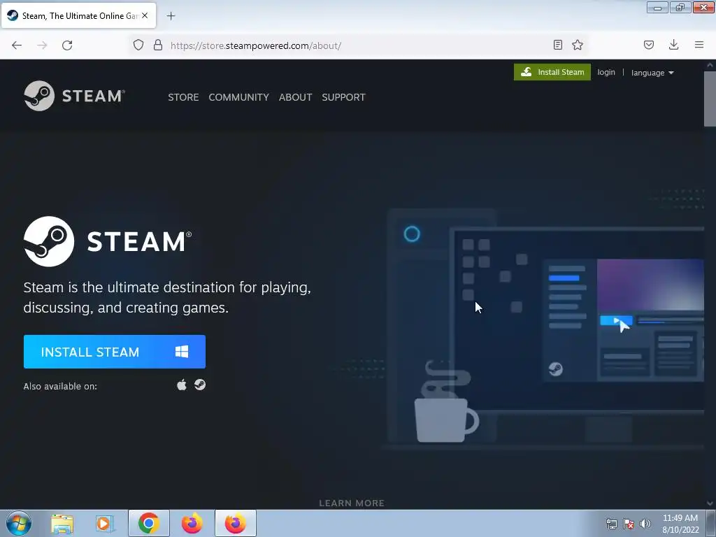Image resolution: width=716 pixels, height=537 pixels.
Task: Launch Windows Media Player from the taskbar
Action: pyautogui.click(x=105, y=524)
